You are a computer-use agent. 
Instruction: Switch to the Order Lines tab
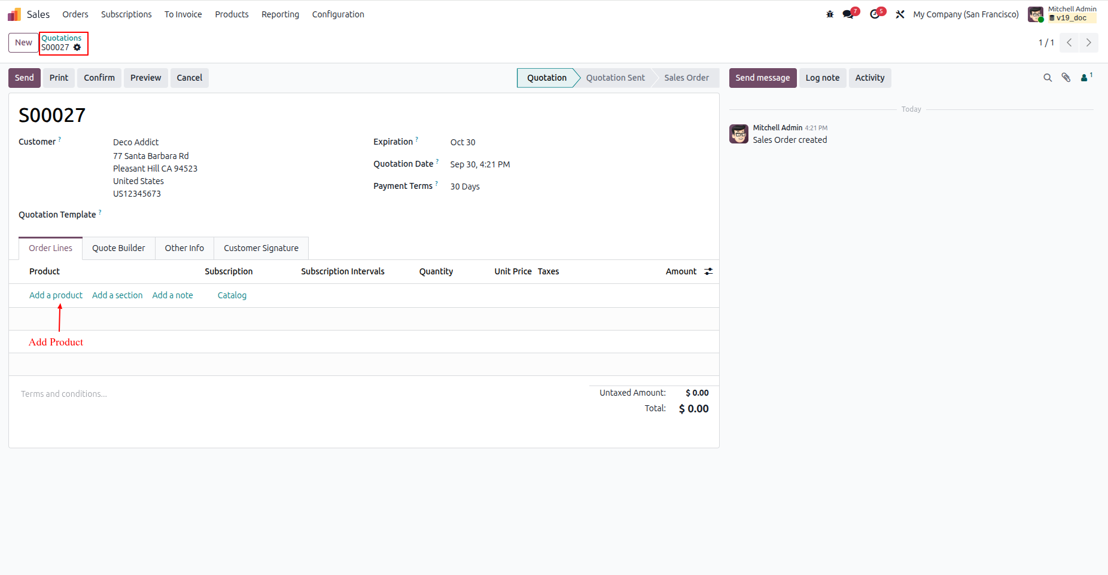pyautogui.click(x=50, y=248)
